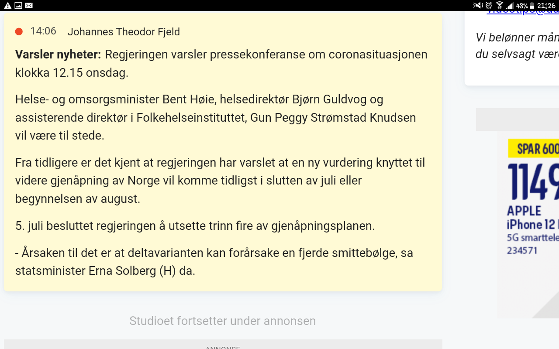The height and width of the screenshot is (349, 559).
Task: Click the status bar clock showing 21:26
Action: coord(546,6)
